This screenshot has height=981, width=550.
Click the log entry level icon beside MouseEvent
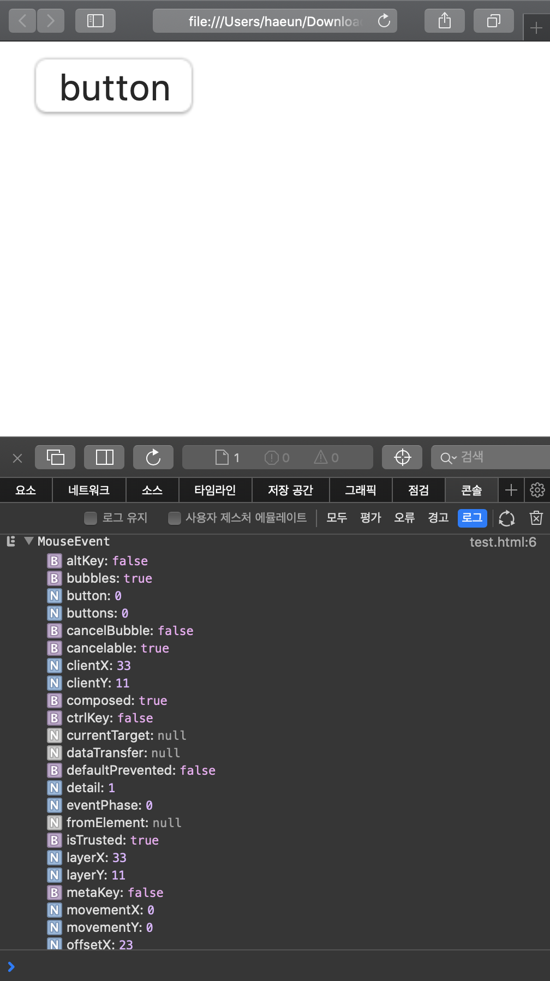[x=11, y=541]
